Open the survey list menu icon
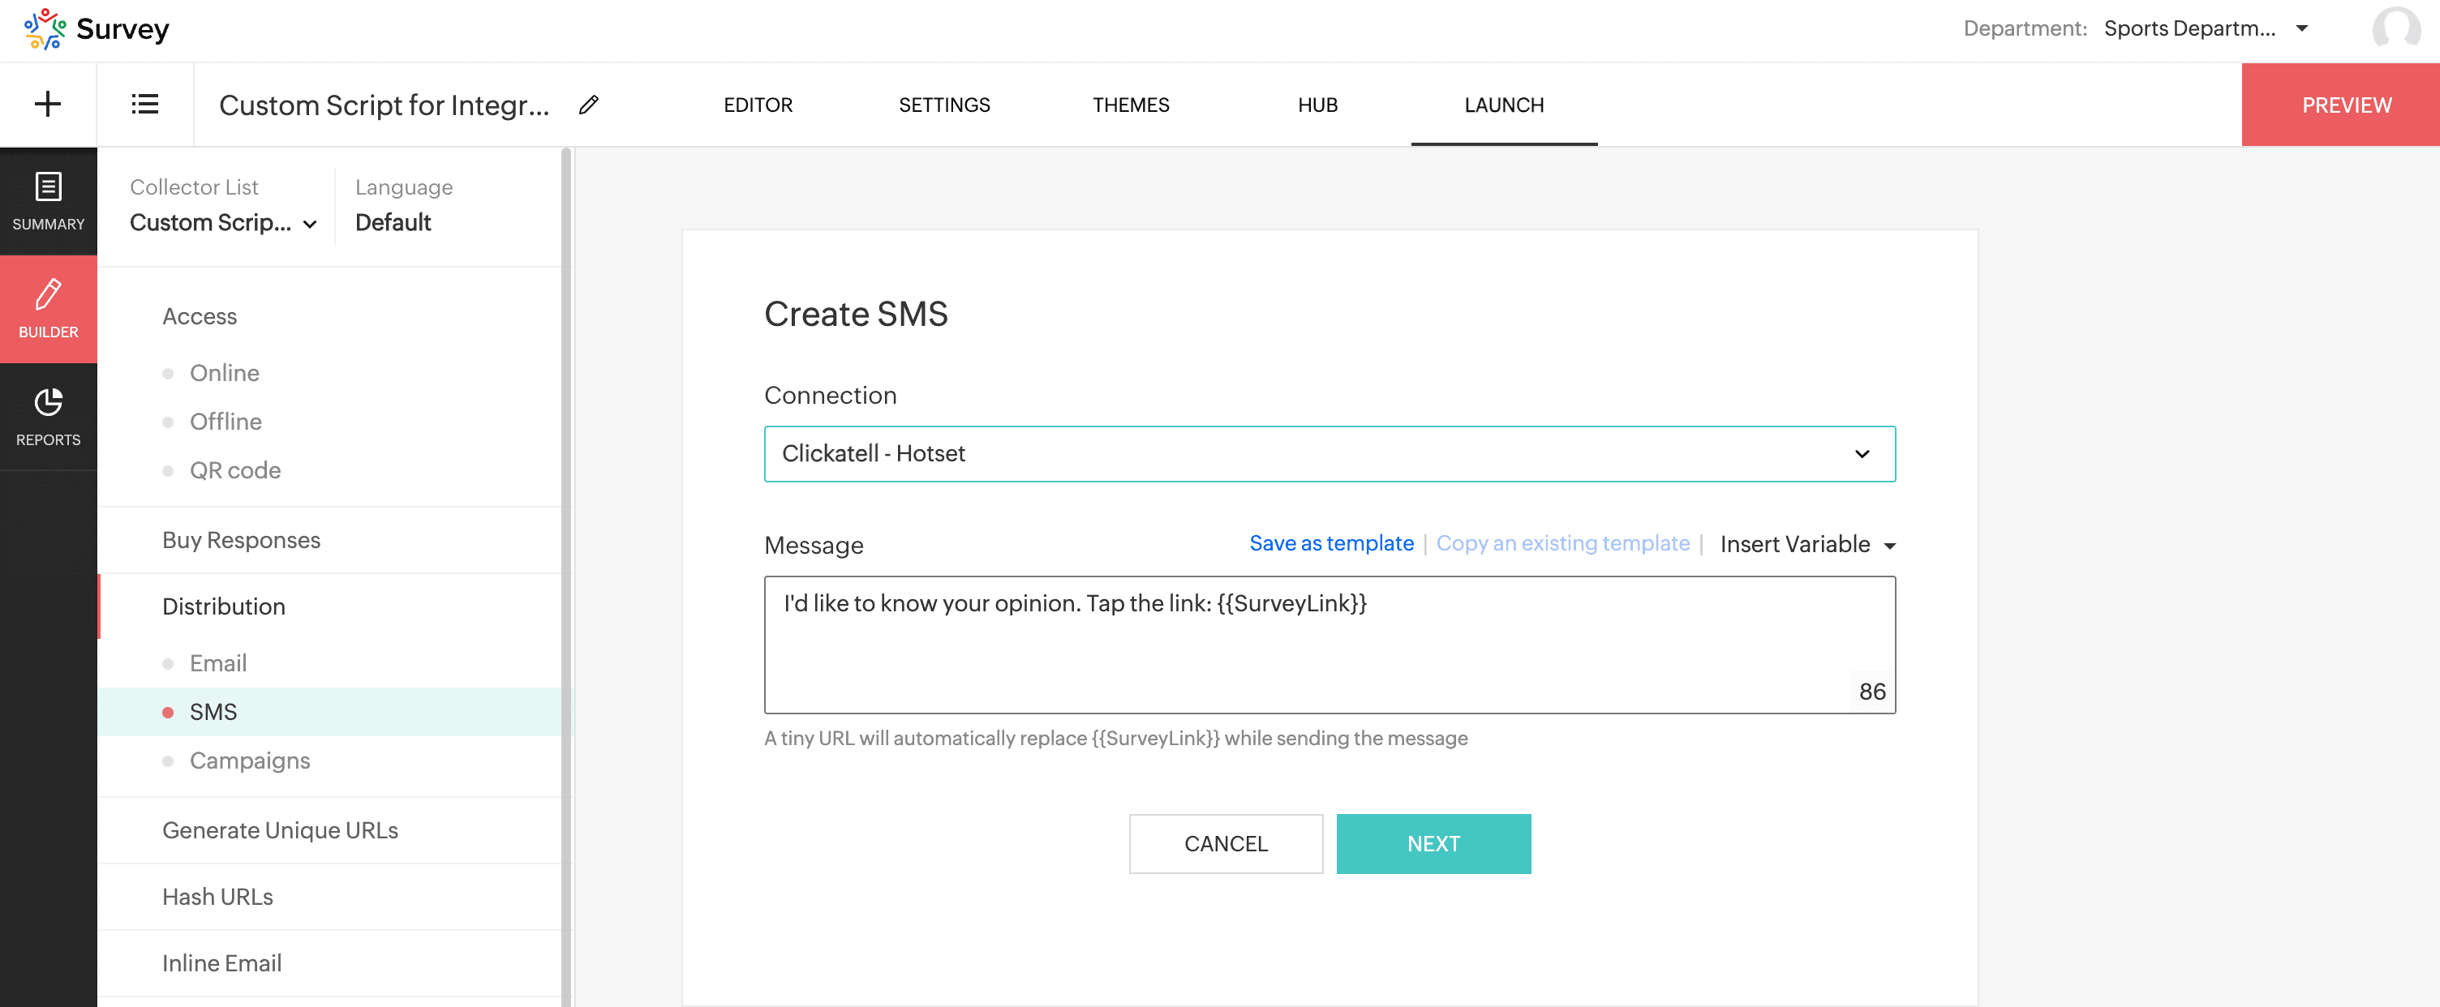Screen dimensions: 2440x1007 pyautogui.click(x=145, y=104)
